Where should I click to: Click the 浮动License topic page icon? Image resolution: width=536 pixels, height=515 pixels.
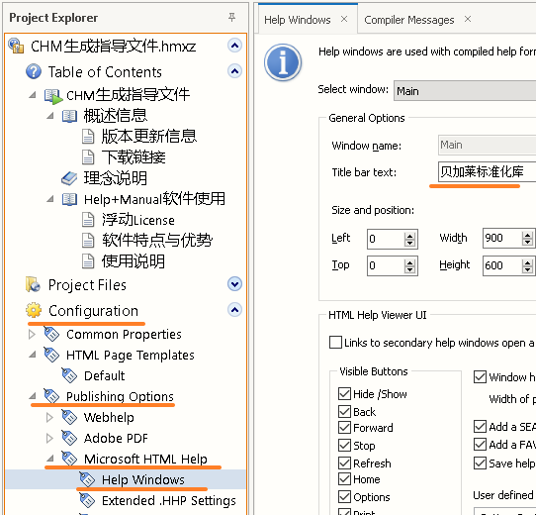(x=88, y=220)
